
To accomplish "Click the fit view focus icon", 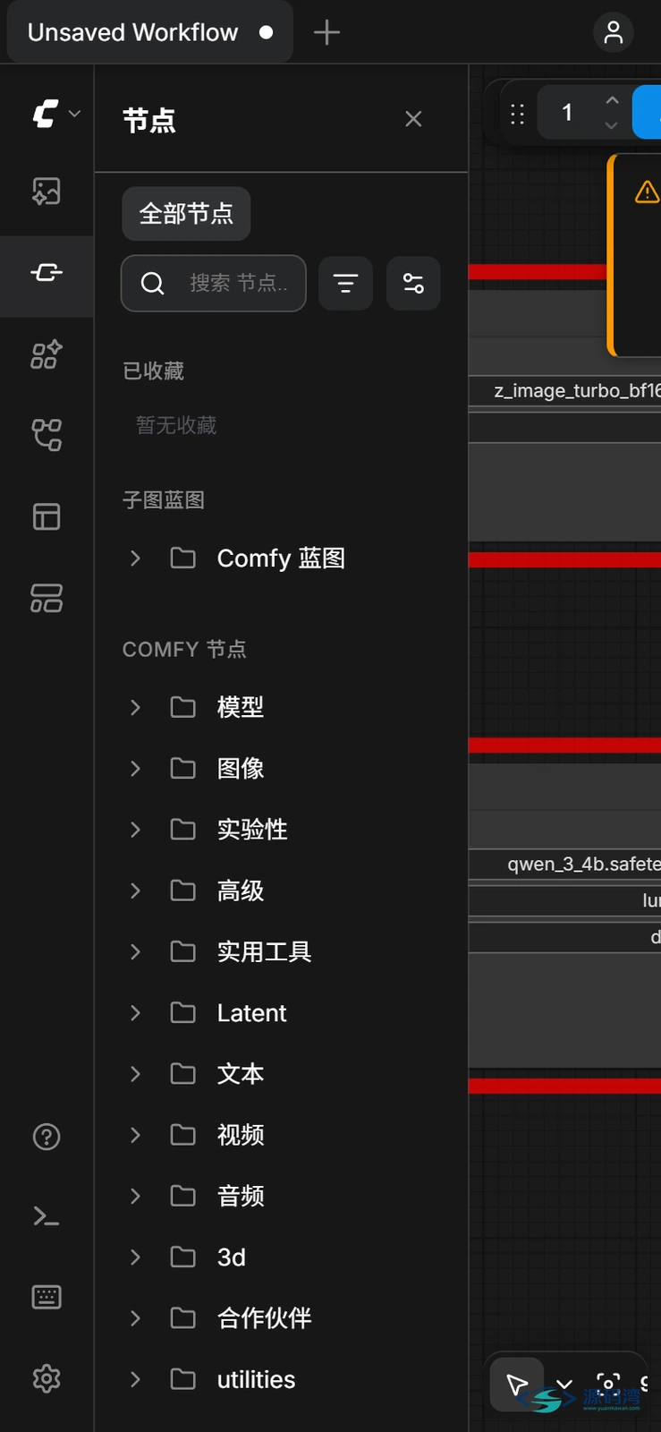I will tap(608, 1384).
